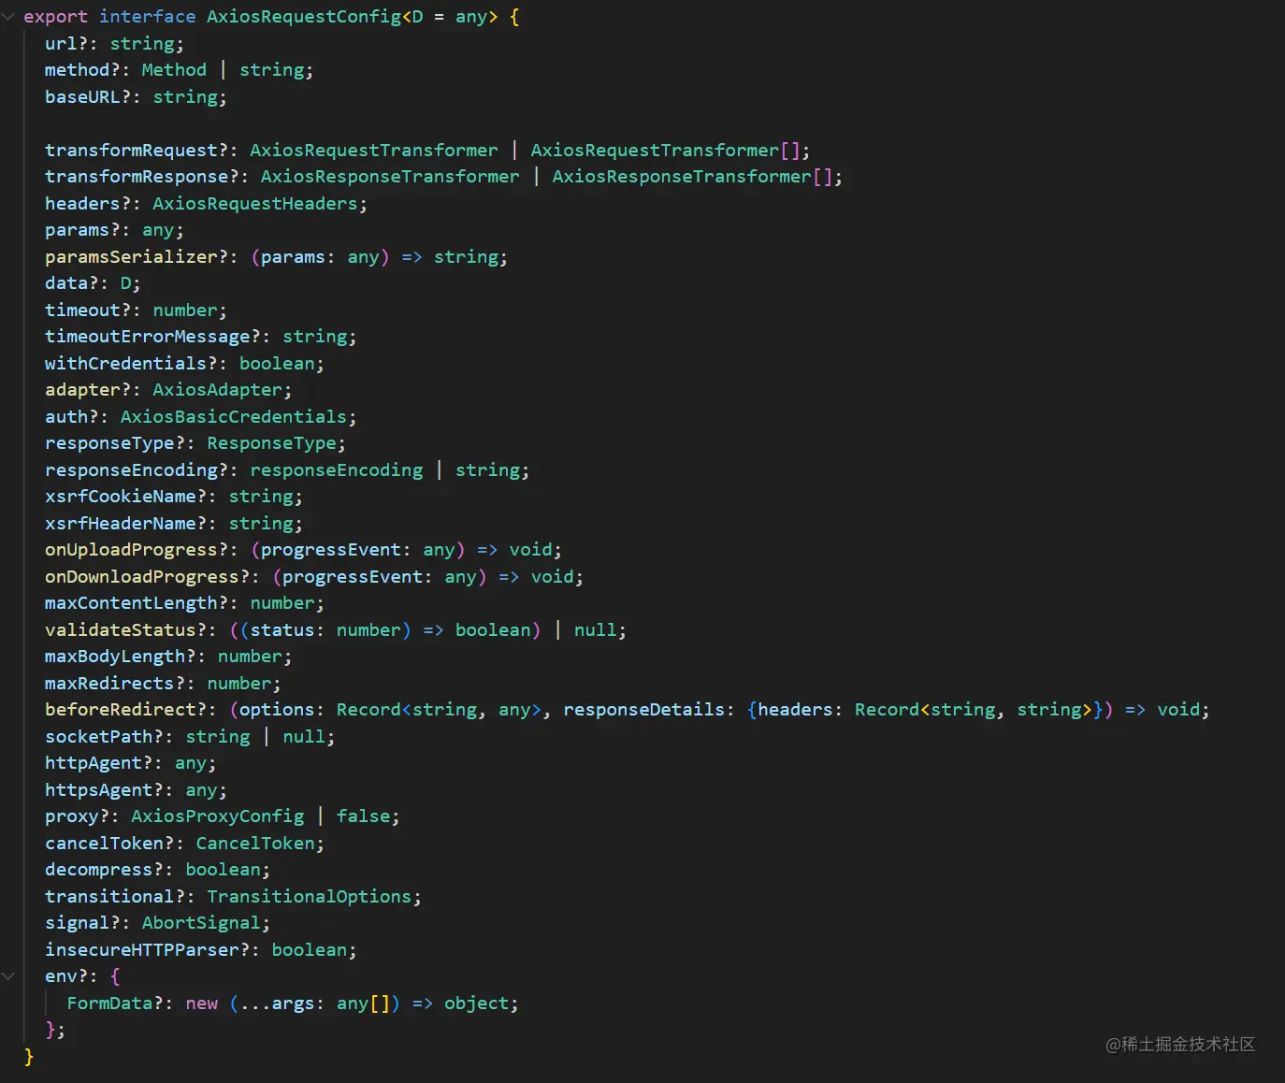Click the responseDetails parameter name

coord(643,710)
